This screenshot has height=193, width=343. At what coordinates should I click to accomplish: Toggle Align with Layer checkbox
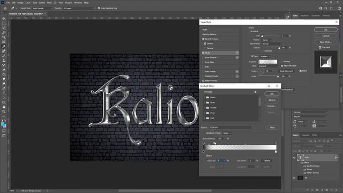(282, 65)
